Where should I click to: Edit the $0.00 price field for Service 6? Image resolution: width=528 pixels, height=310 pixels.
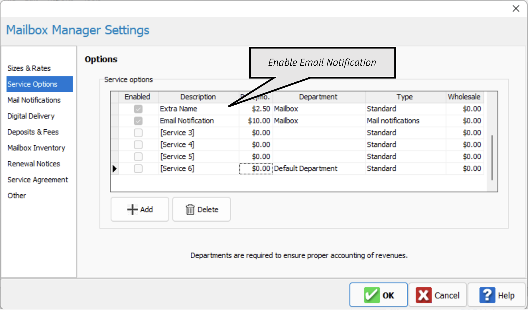pos(256,169)
